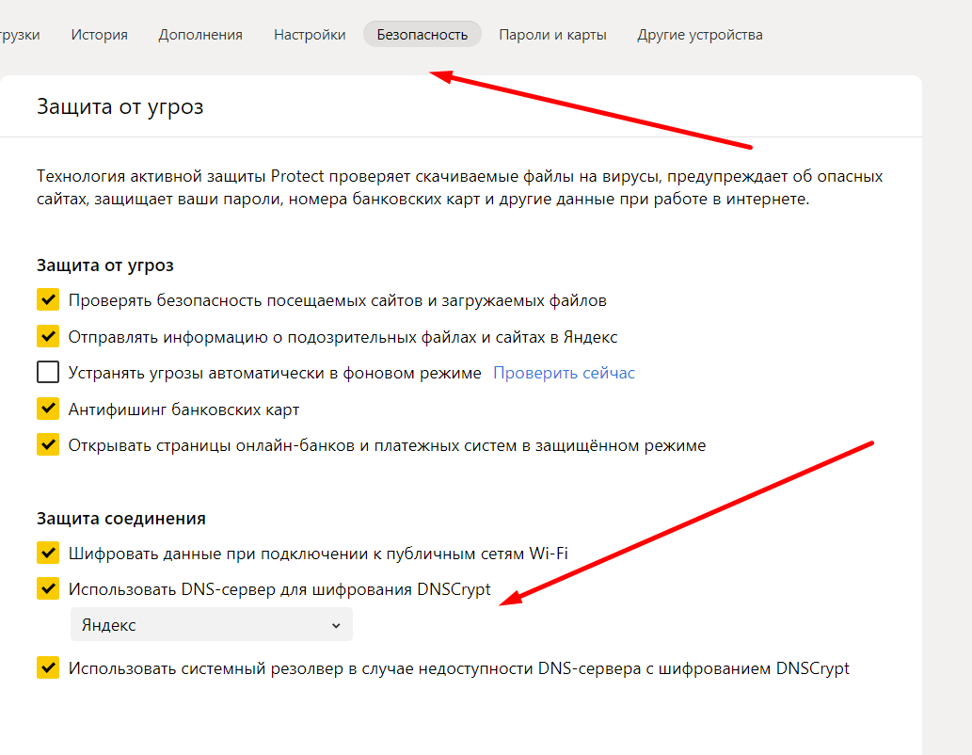Click the Проверить сейчас link
Screen dimensions: 972x755
pyautogui.click(x=564, y=373)
